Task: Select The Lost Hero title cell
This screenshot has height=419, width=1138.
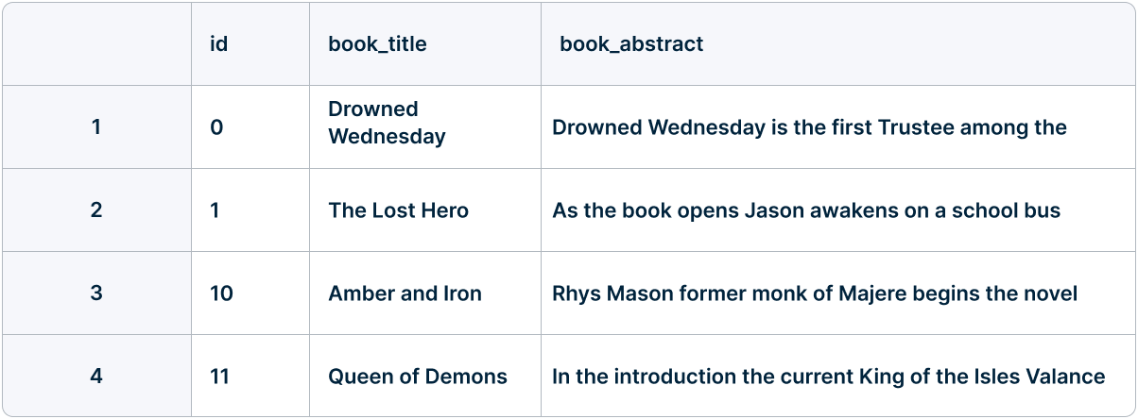Action: (x=398, y=210)
